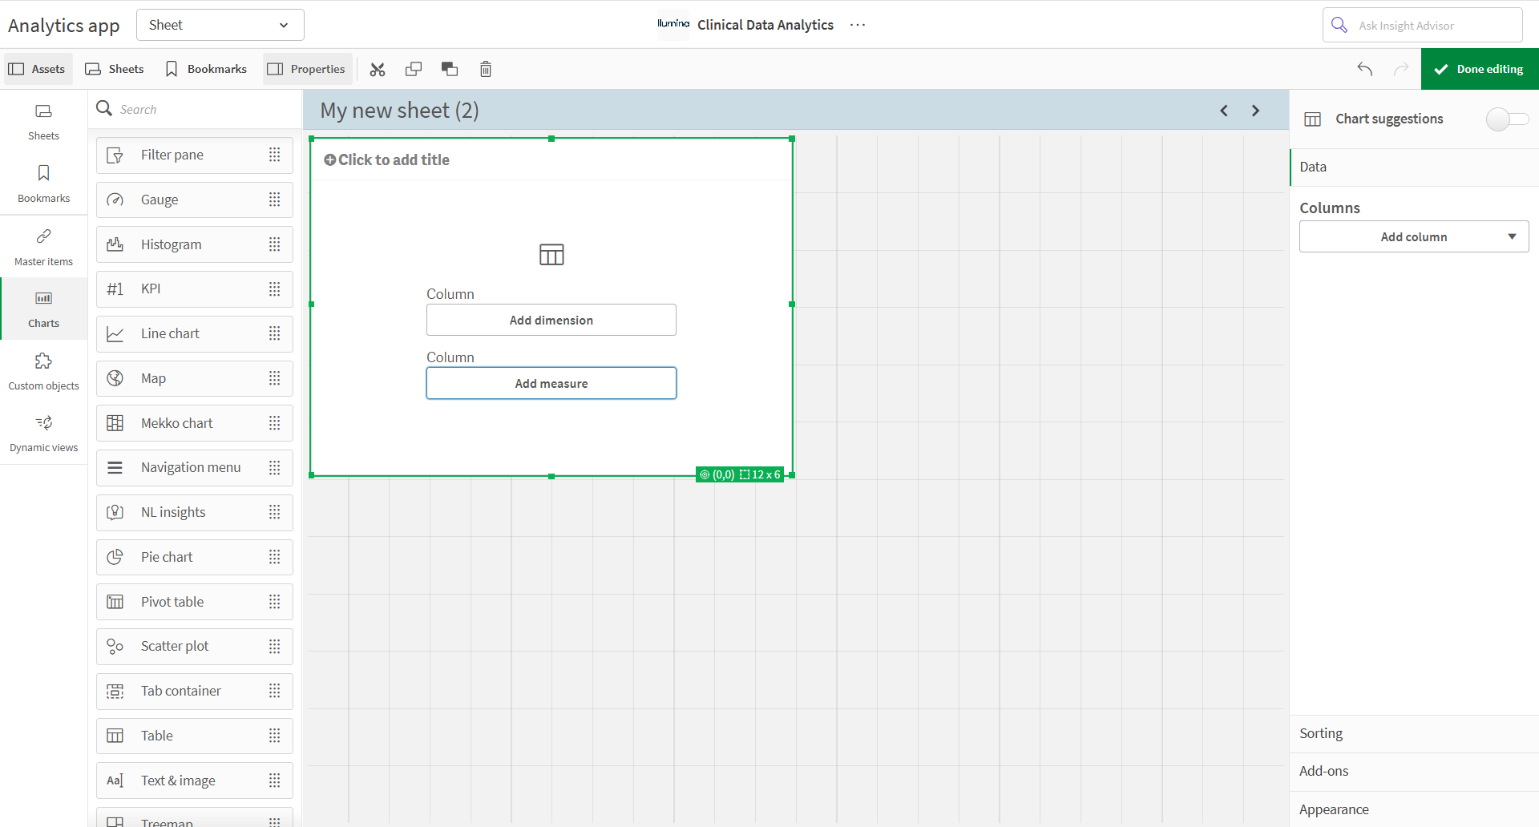Image resolution: width=1539 pixels, height=827 pixels.
Task: Click the Columns heading in properties
Action: (x=1330, y=208)
